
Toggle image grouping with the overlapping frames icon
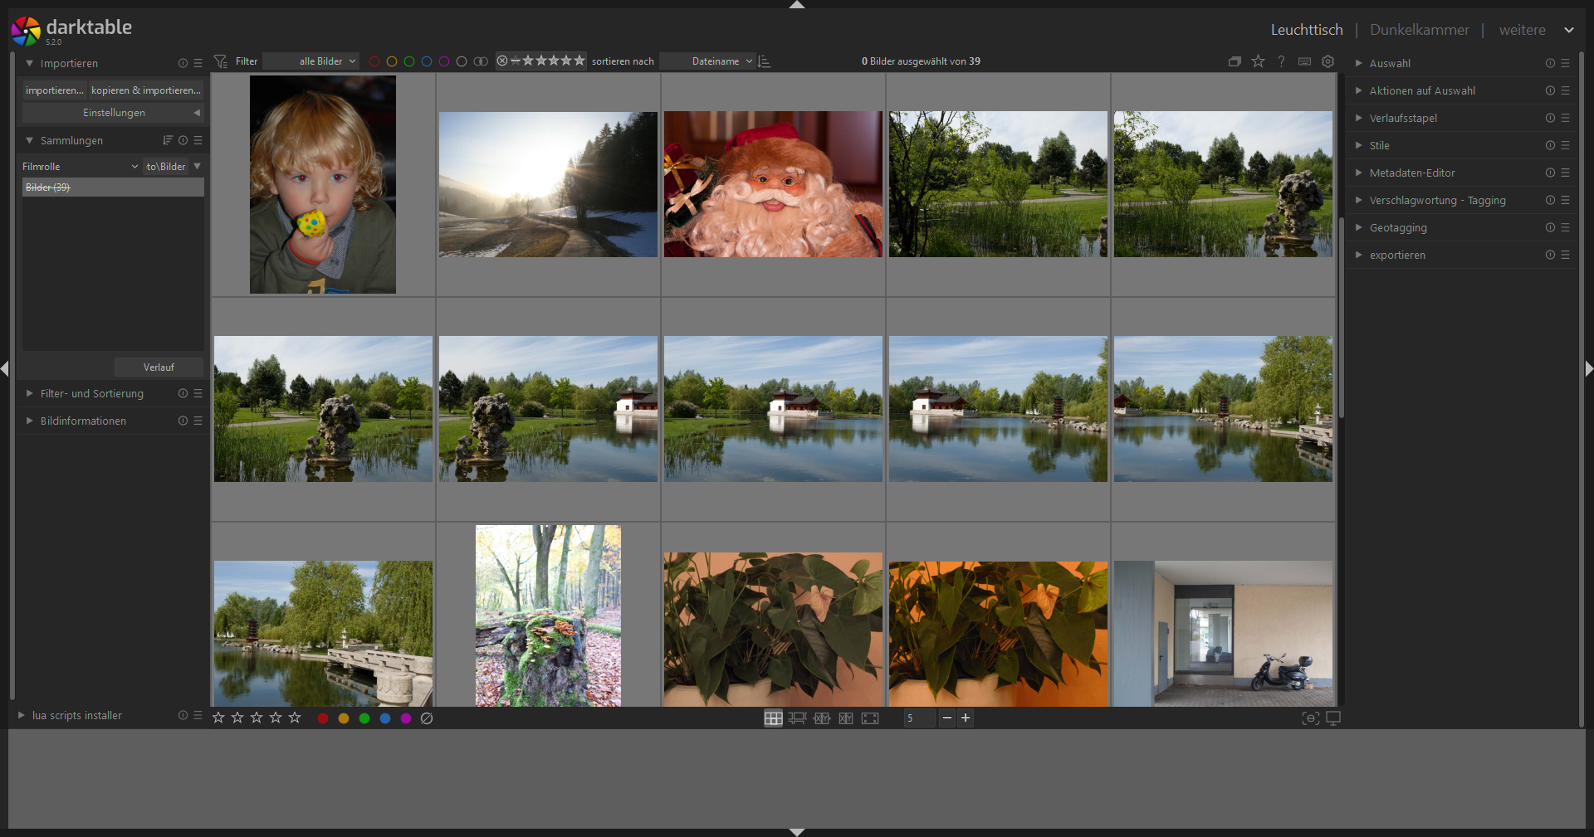pos(1235,61)
